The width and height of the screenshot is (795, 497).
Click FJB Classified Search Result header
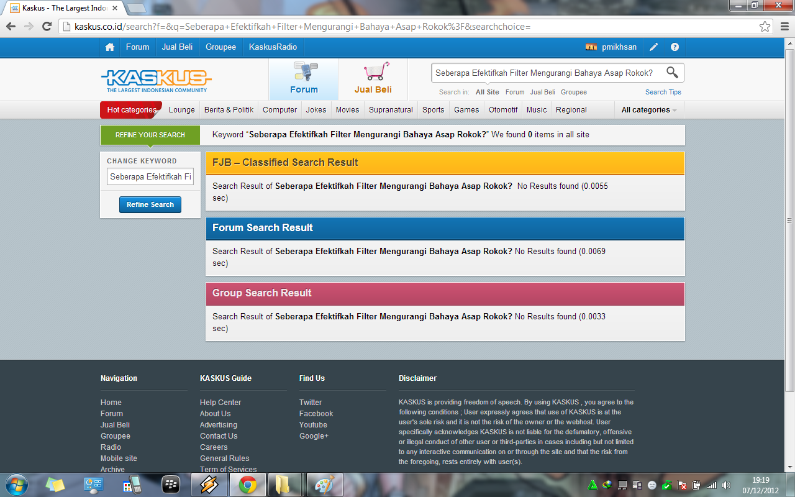point(445,163)
